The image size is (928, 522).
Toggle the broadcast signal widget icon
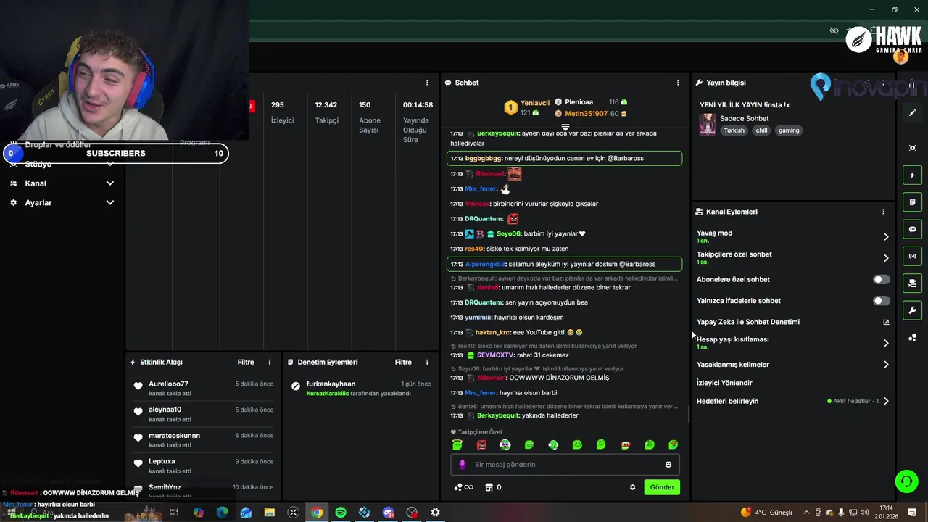pyautogui.click(x=912, y=256)
